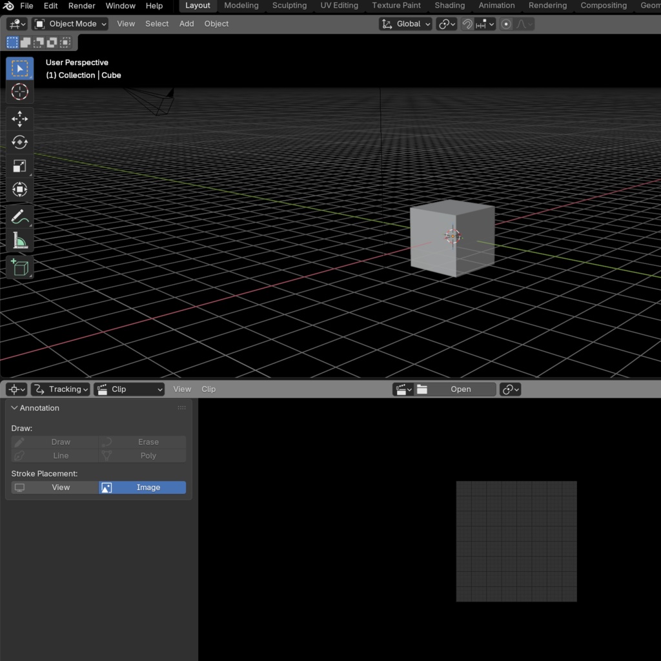Click the annotation Line button
This screenshot has width=661, height=661.
click(55, 455)
